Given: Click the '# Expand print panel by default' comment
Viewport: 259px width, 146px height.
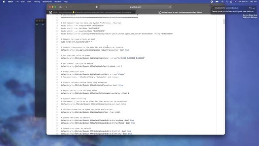Looking at the screenshot, I should click(76, 128).
